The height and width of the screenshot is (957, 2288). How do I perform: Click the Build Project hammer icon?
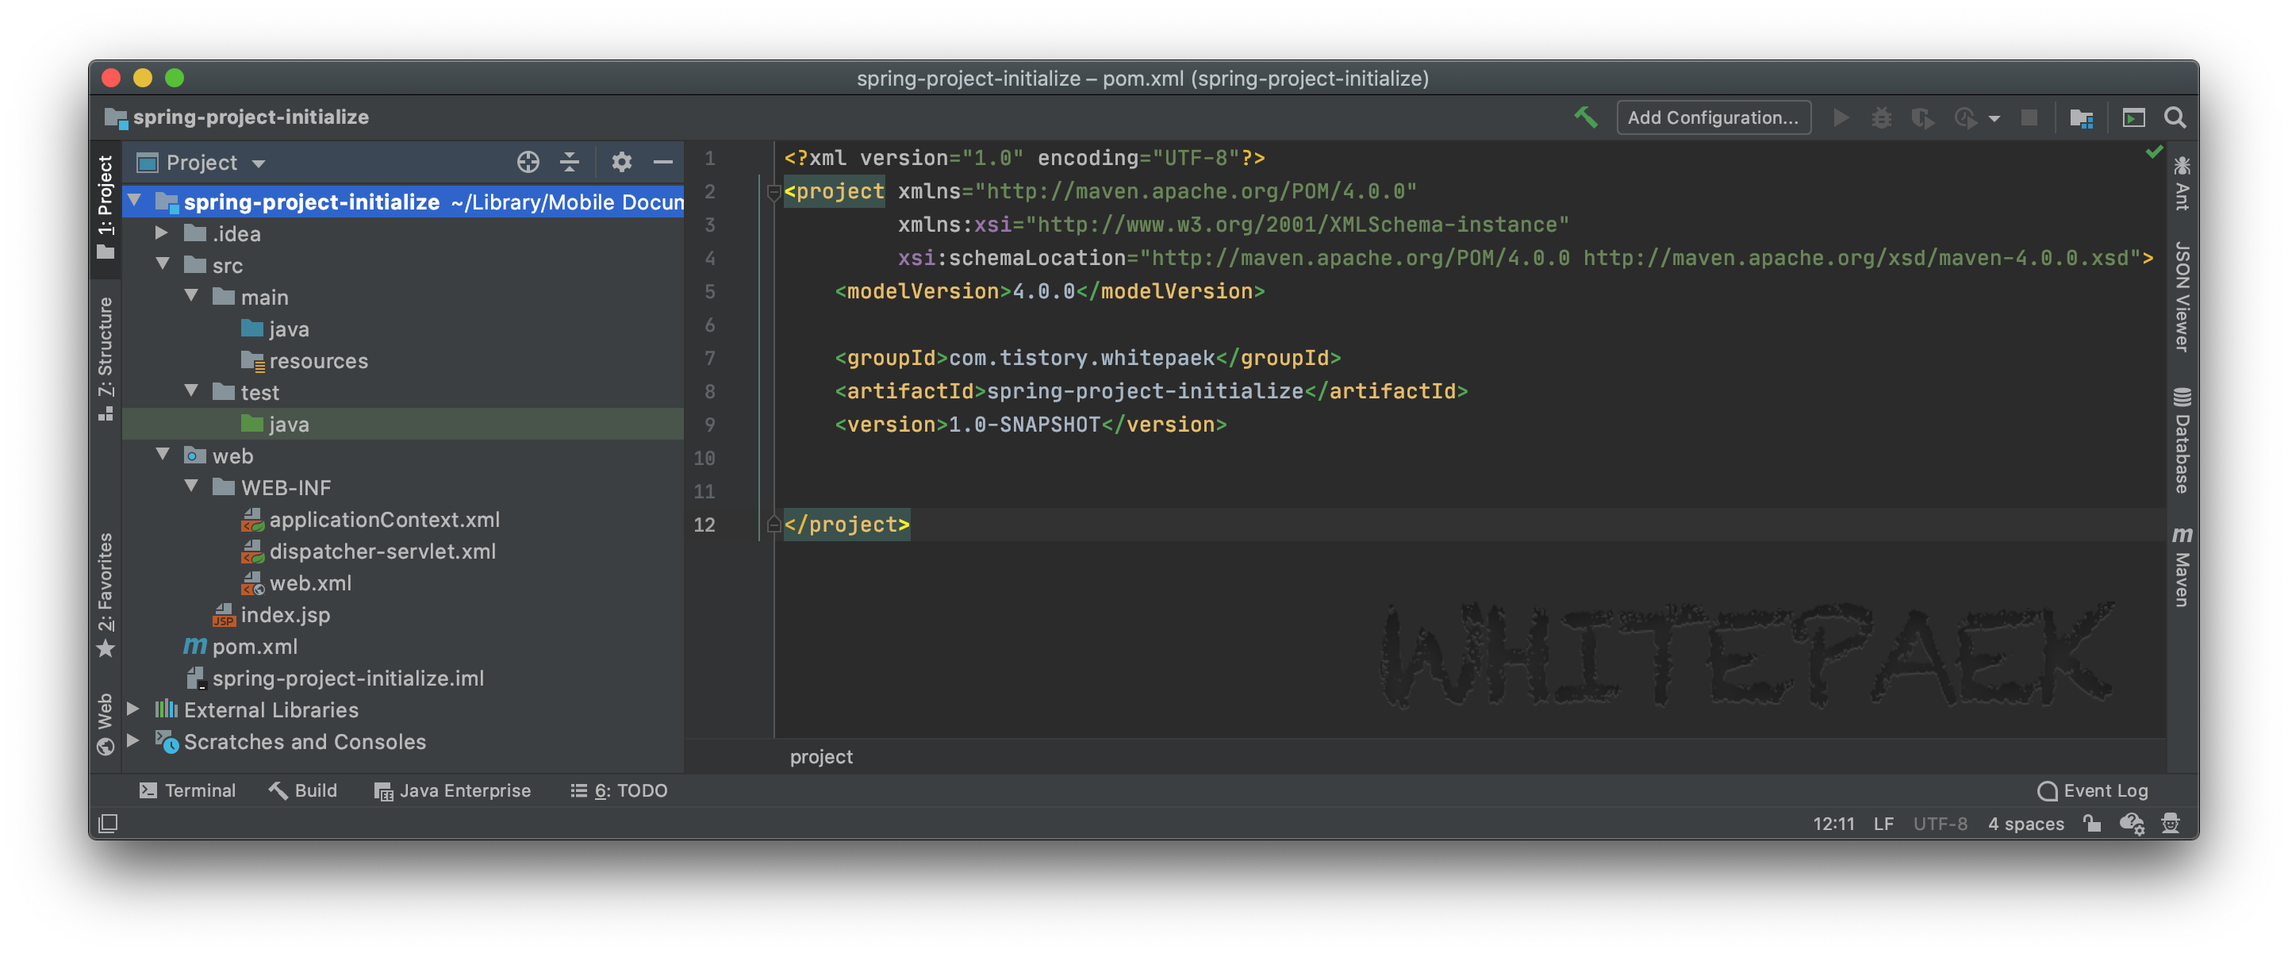pyautogui.click(x=1585, y=117)
